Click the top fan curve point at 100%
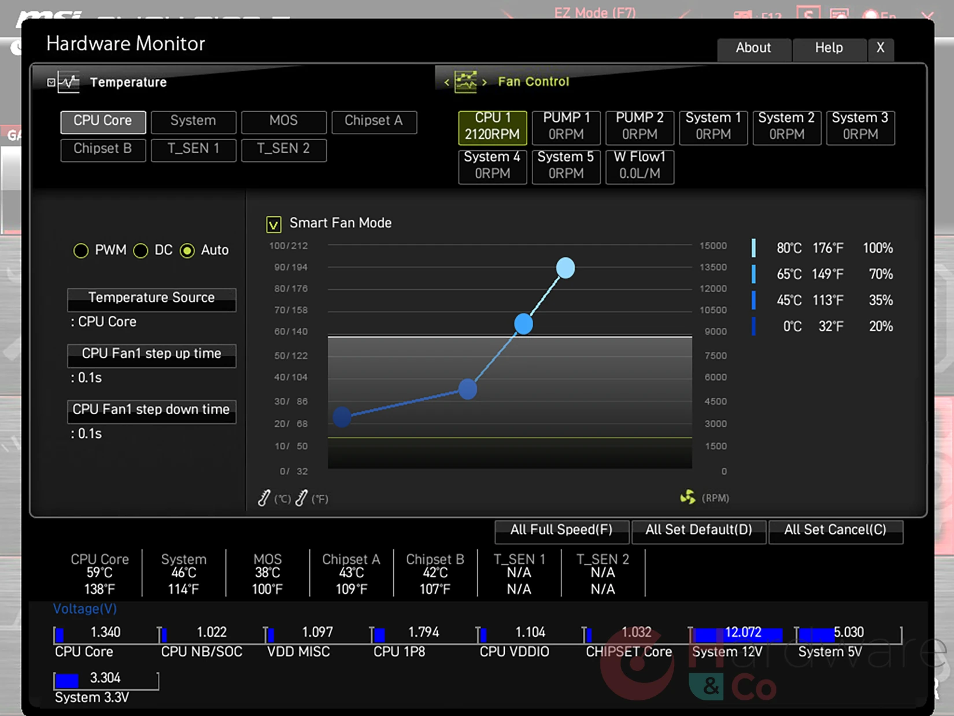This screenshot has width=954, height=716. 565,268
